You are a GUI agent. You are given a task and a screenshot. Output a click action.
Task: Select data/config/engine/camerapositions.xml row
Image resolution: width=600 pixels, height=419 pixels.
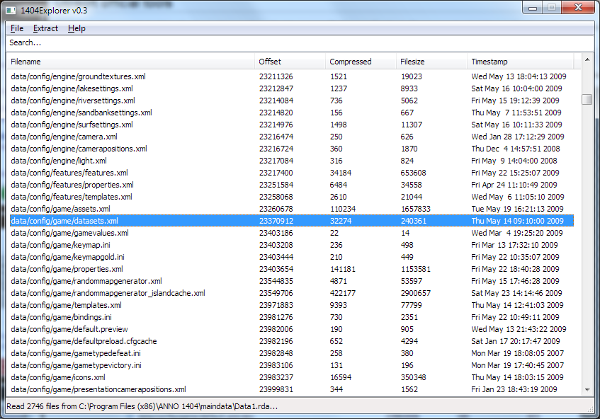[292, 149]
